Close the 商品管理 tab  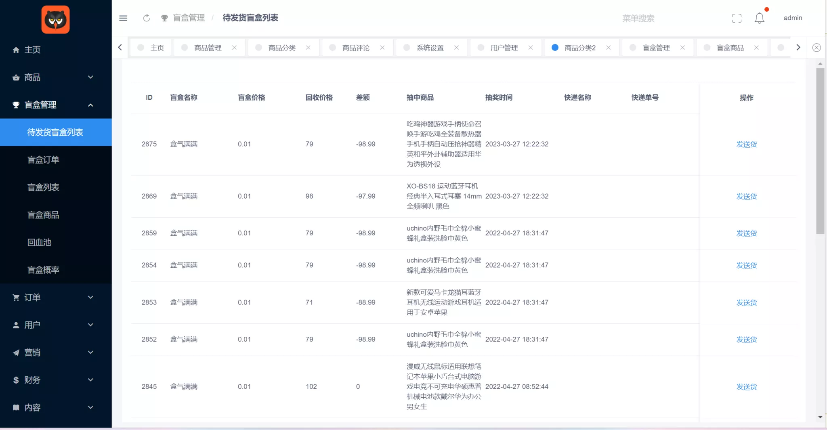(x=234, y=48)
